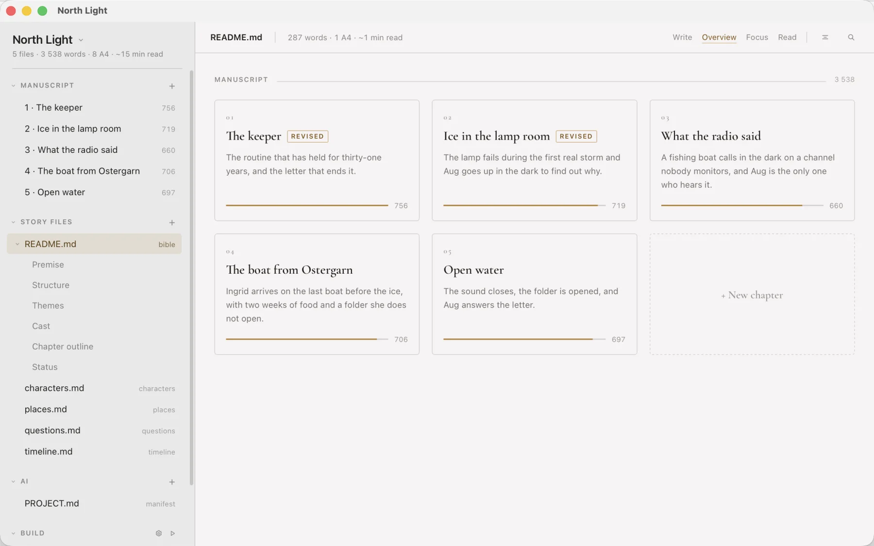Image resolution: width=874 pixels, height=546 pixels.
Task: Open The keeper chapter card
Action: (x=317, y=160)
